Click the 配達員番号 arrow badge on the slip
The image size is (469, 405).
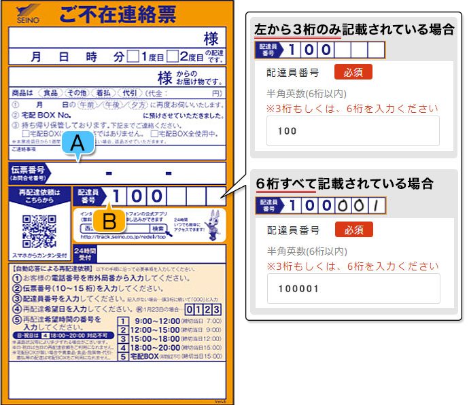[90, 196]
